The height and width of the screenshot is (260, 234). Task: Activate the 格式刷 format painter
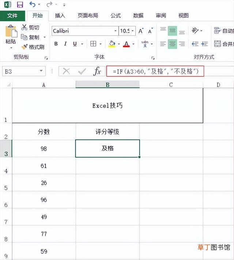click(x=33, y=47)
